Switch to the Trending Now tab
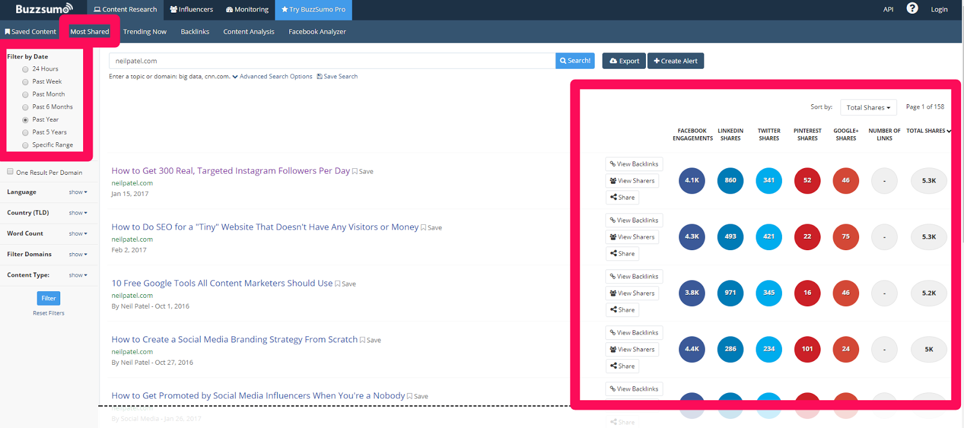This screenshot has width=964, height=428. [145, 32]
